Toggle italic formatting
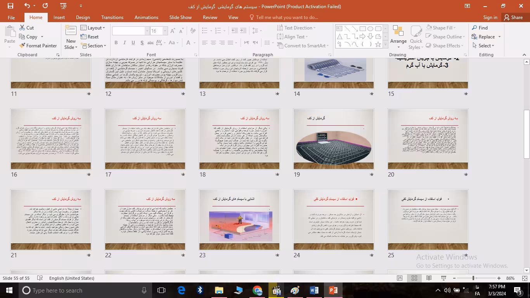Image resolution: width=530 pixels, height=298 pixels. click(x=125, y=43)
